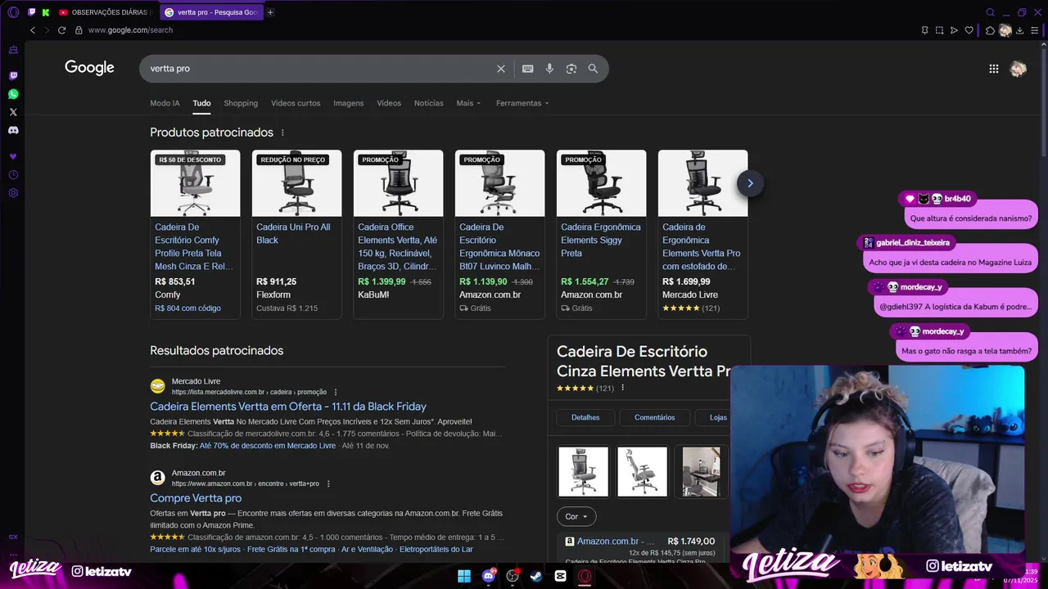The image size is (1048, 589).
Task: Go back to previous page
Action: tap(33, 30)
